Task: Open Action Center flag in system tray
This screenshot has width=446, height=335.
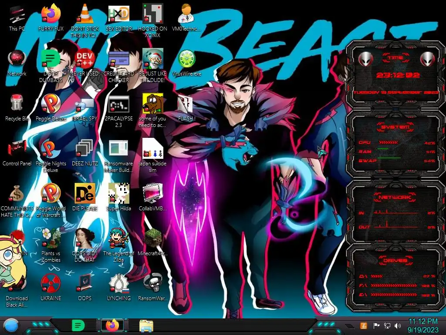Action: pos(376,325)
